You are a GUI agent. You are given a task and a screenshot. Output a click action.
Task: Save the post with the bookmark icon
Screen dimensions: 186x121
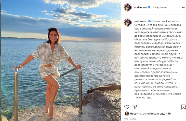point(183,107)
